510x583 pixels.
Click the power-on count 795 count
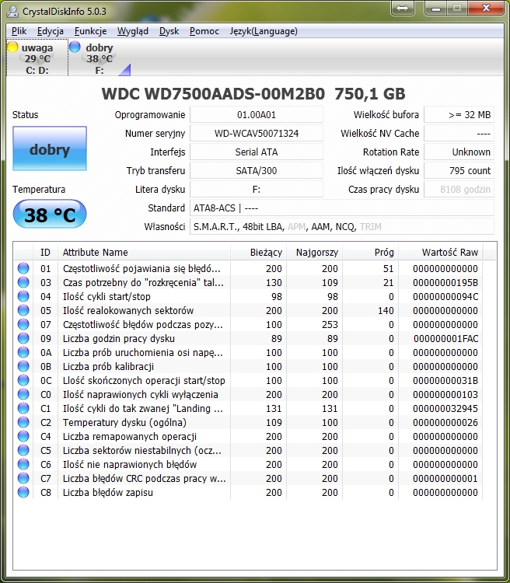coord(459,170)
